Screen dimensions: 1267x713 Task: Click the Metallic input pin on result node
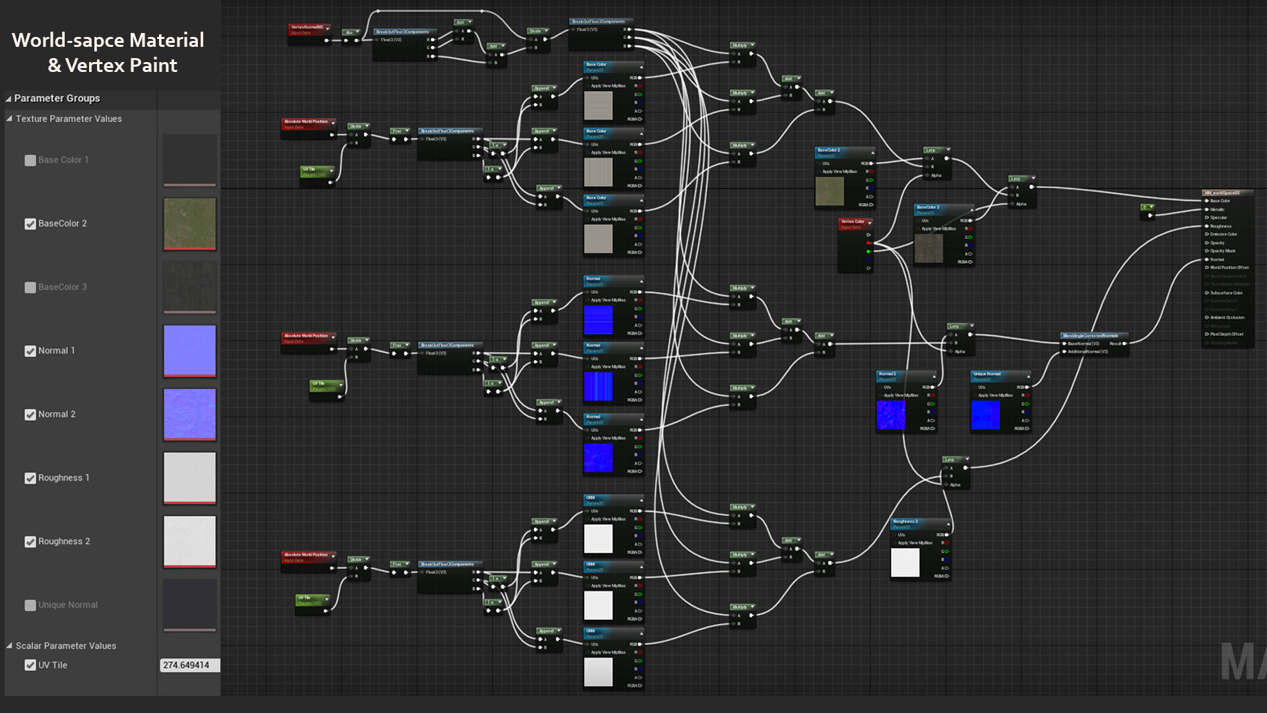1207,209
